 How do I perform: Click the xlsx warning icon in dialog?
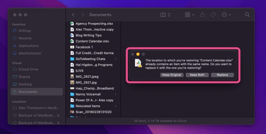[x=138, y=63]
